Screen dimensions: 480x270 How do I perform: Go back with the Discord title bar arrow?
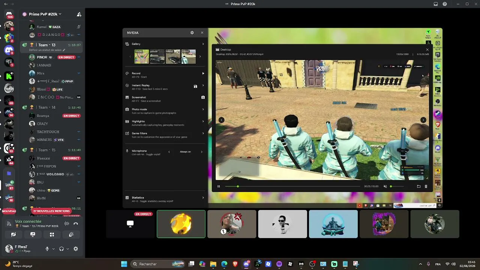(x=6, y=4)
